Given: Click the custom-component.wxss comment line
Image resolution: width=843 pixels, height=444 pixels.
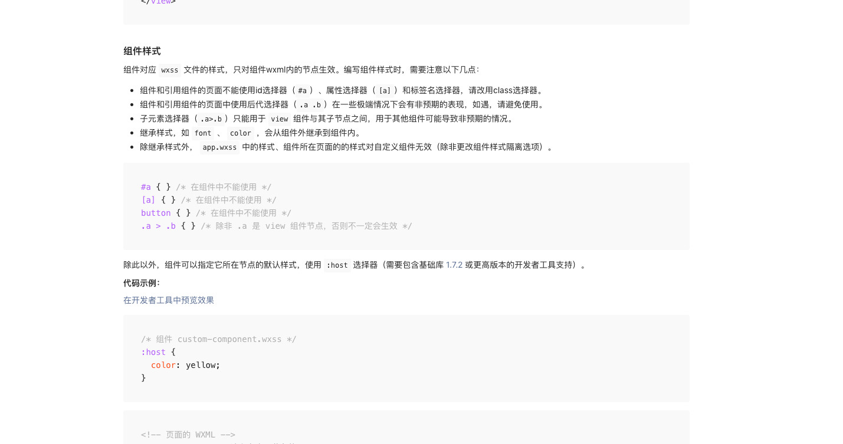Looking at the screenshot, I should pos(219,339).
